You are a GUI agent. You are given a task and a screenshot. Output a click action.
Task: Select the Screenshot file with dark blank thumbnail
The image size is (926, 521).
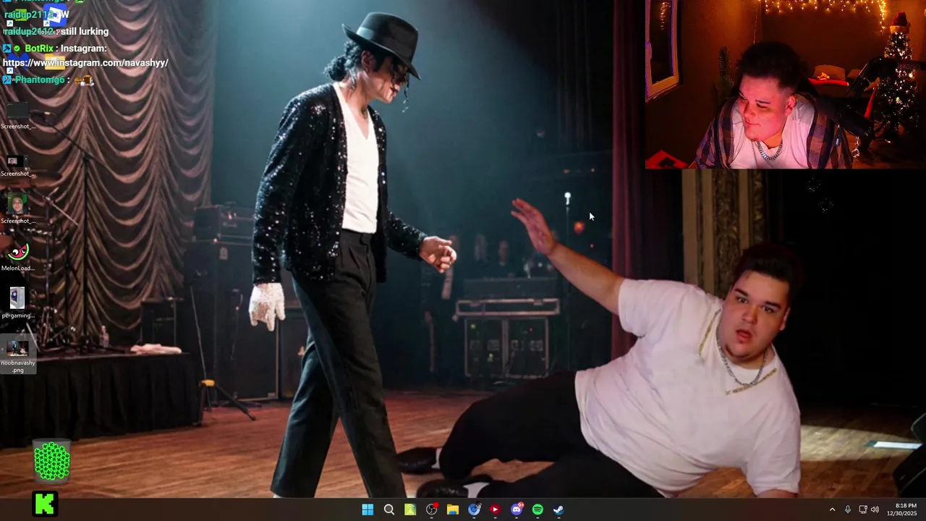pos(17,116)
